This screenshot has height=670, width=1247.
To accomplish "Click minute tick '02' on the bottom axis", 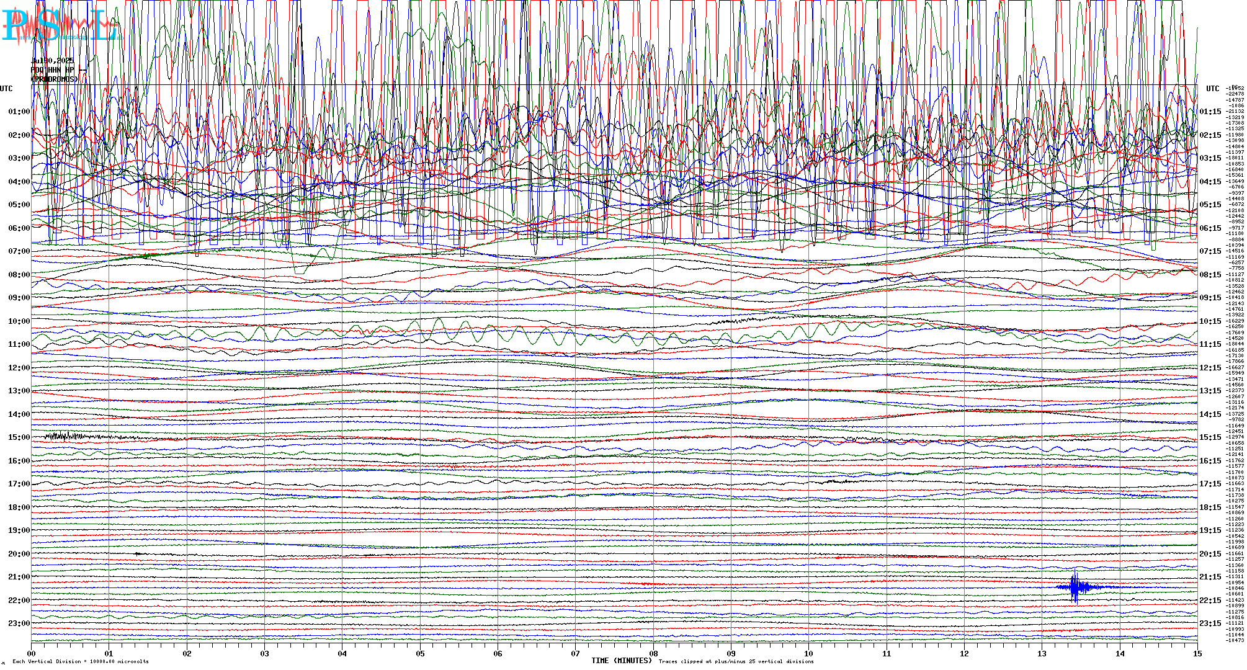I will pos(187,653).
